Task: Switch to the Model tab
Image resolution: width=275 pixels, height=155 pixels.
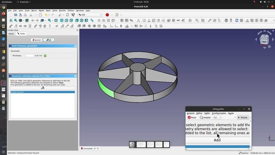Action: point(11,34)
